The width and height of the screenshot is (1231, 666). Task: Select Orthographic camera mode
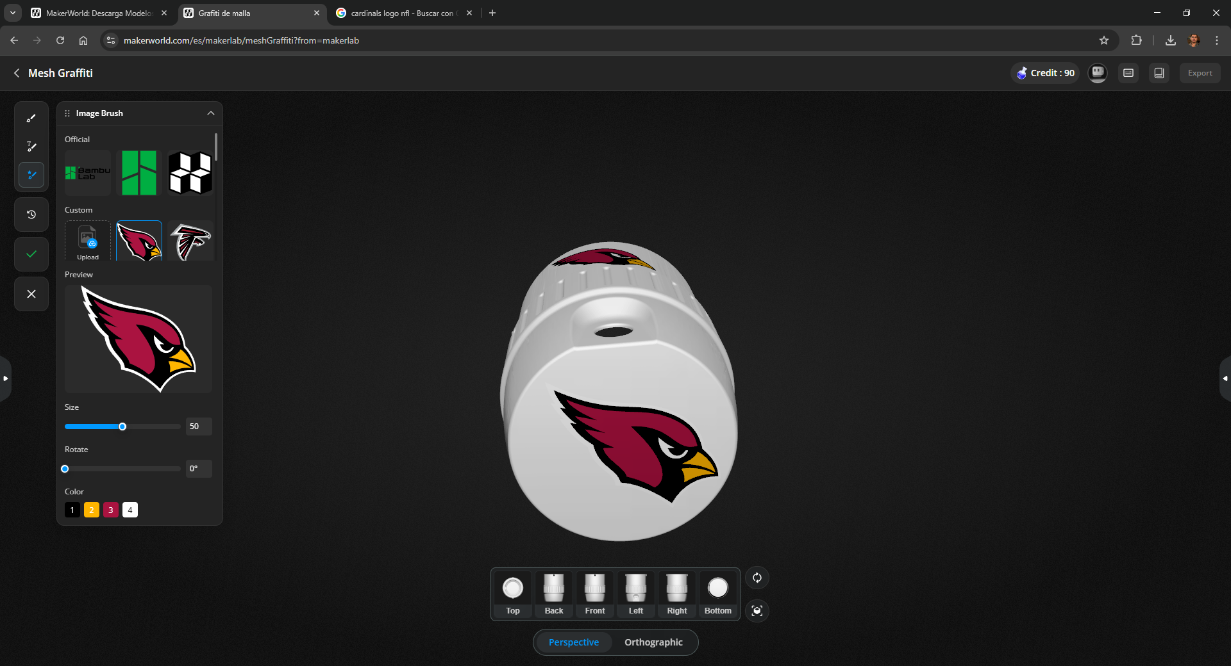[653, 642]
